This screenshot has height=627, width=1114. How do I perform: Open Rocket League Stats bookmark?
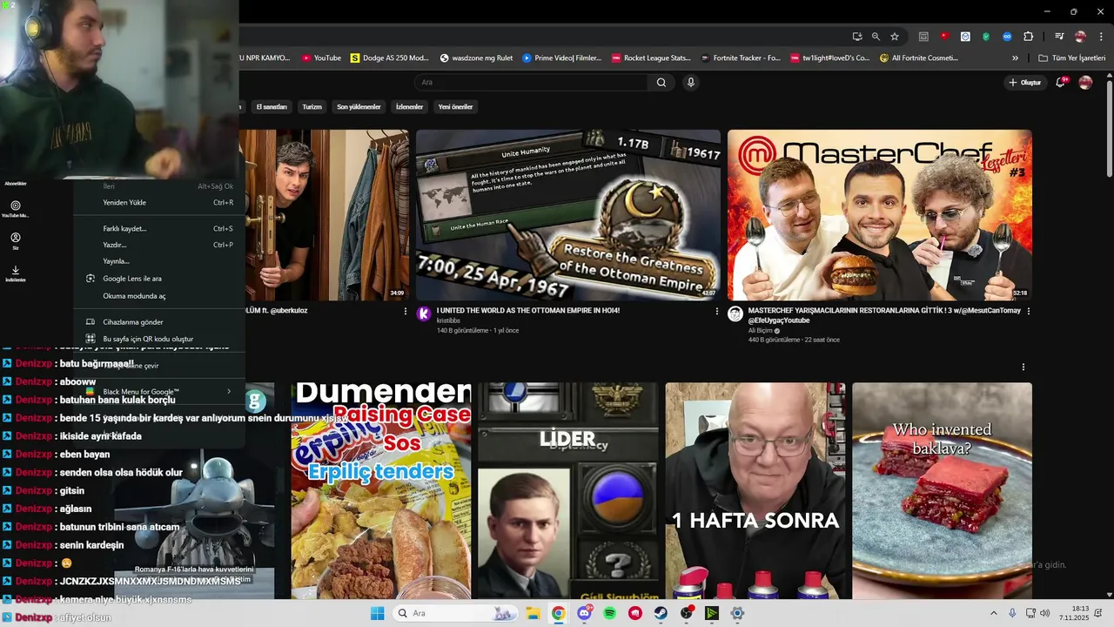651,58
